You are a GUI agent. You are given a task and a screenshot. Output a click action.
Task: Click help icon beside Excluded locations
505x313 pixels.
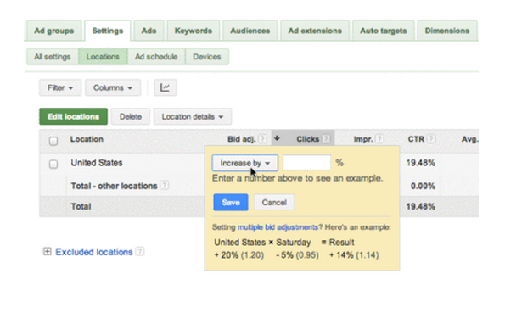(140, 251)
